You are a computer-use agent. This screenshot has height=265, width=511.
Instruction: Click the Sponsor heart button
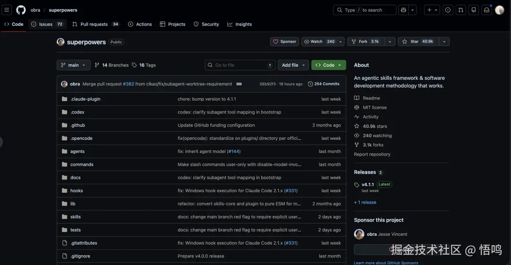point(284,42)
